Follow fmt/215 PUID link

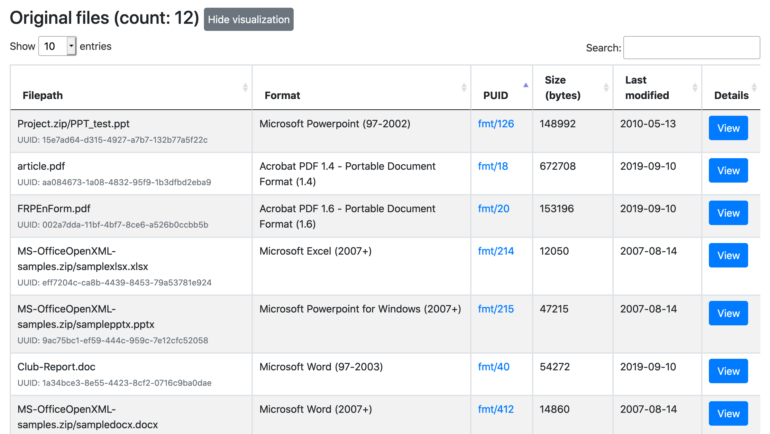click(496, 309)
